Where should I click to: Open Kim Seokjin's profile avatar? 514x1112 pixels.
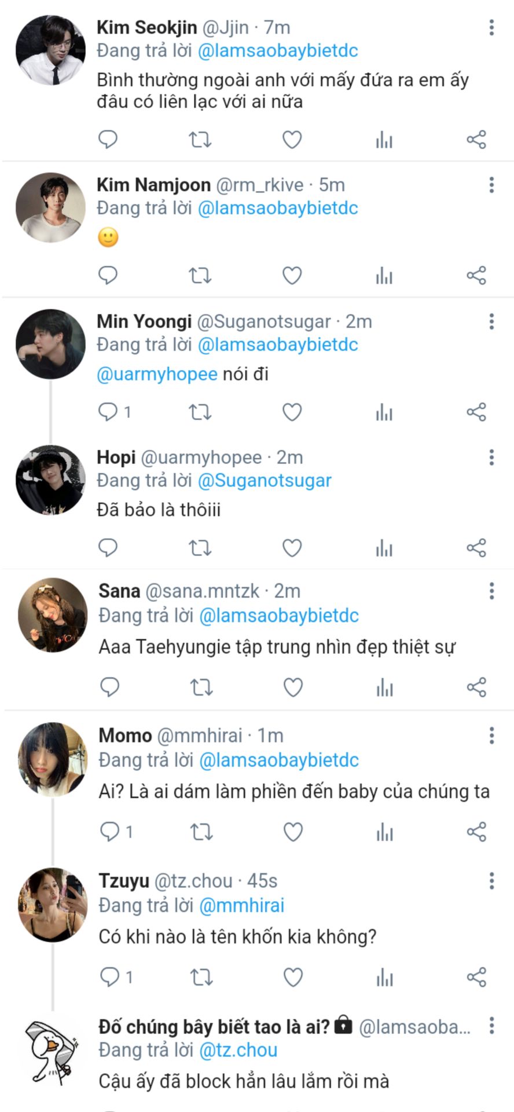pos(50,50)
